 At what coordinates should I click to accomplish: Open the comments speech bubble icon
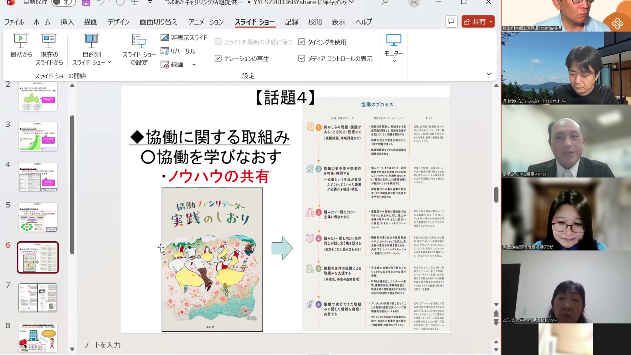tap(451, 22)
